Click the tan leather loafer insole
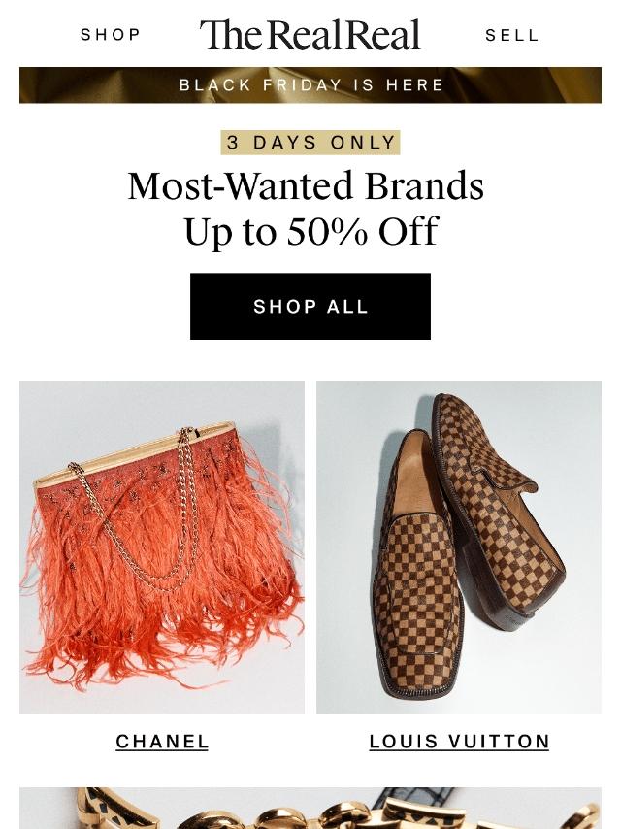Screen dimensions: 621x829 [417, 476]
